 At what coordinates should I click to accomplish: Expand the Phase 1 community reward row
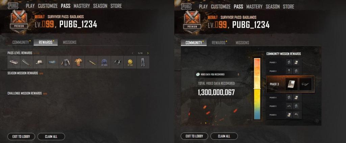tap(284, 63)
